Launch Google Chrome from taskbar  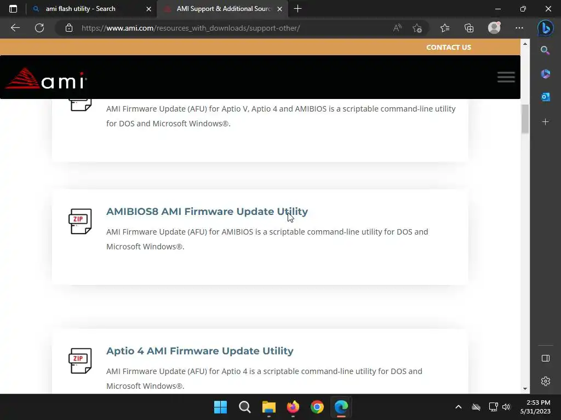point(317,407)
